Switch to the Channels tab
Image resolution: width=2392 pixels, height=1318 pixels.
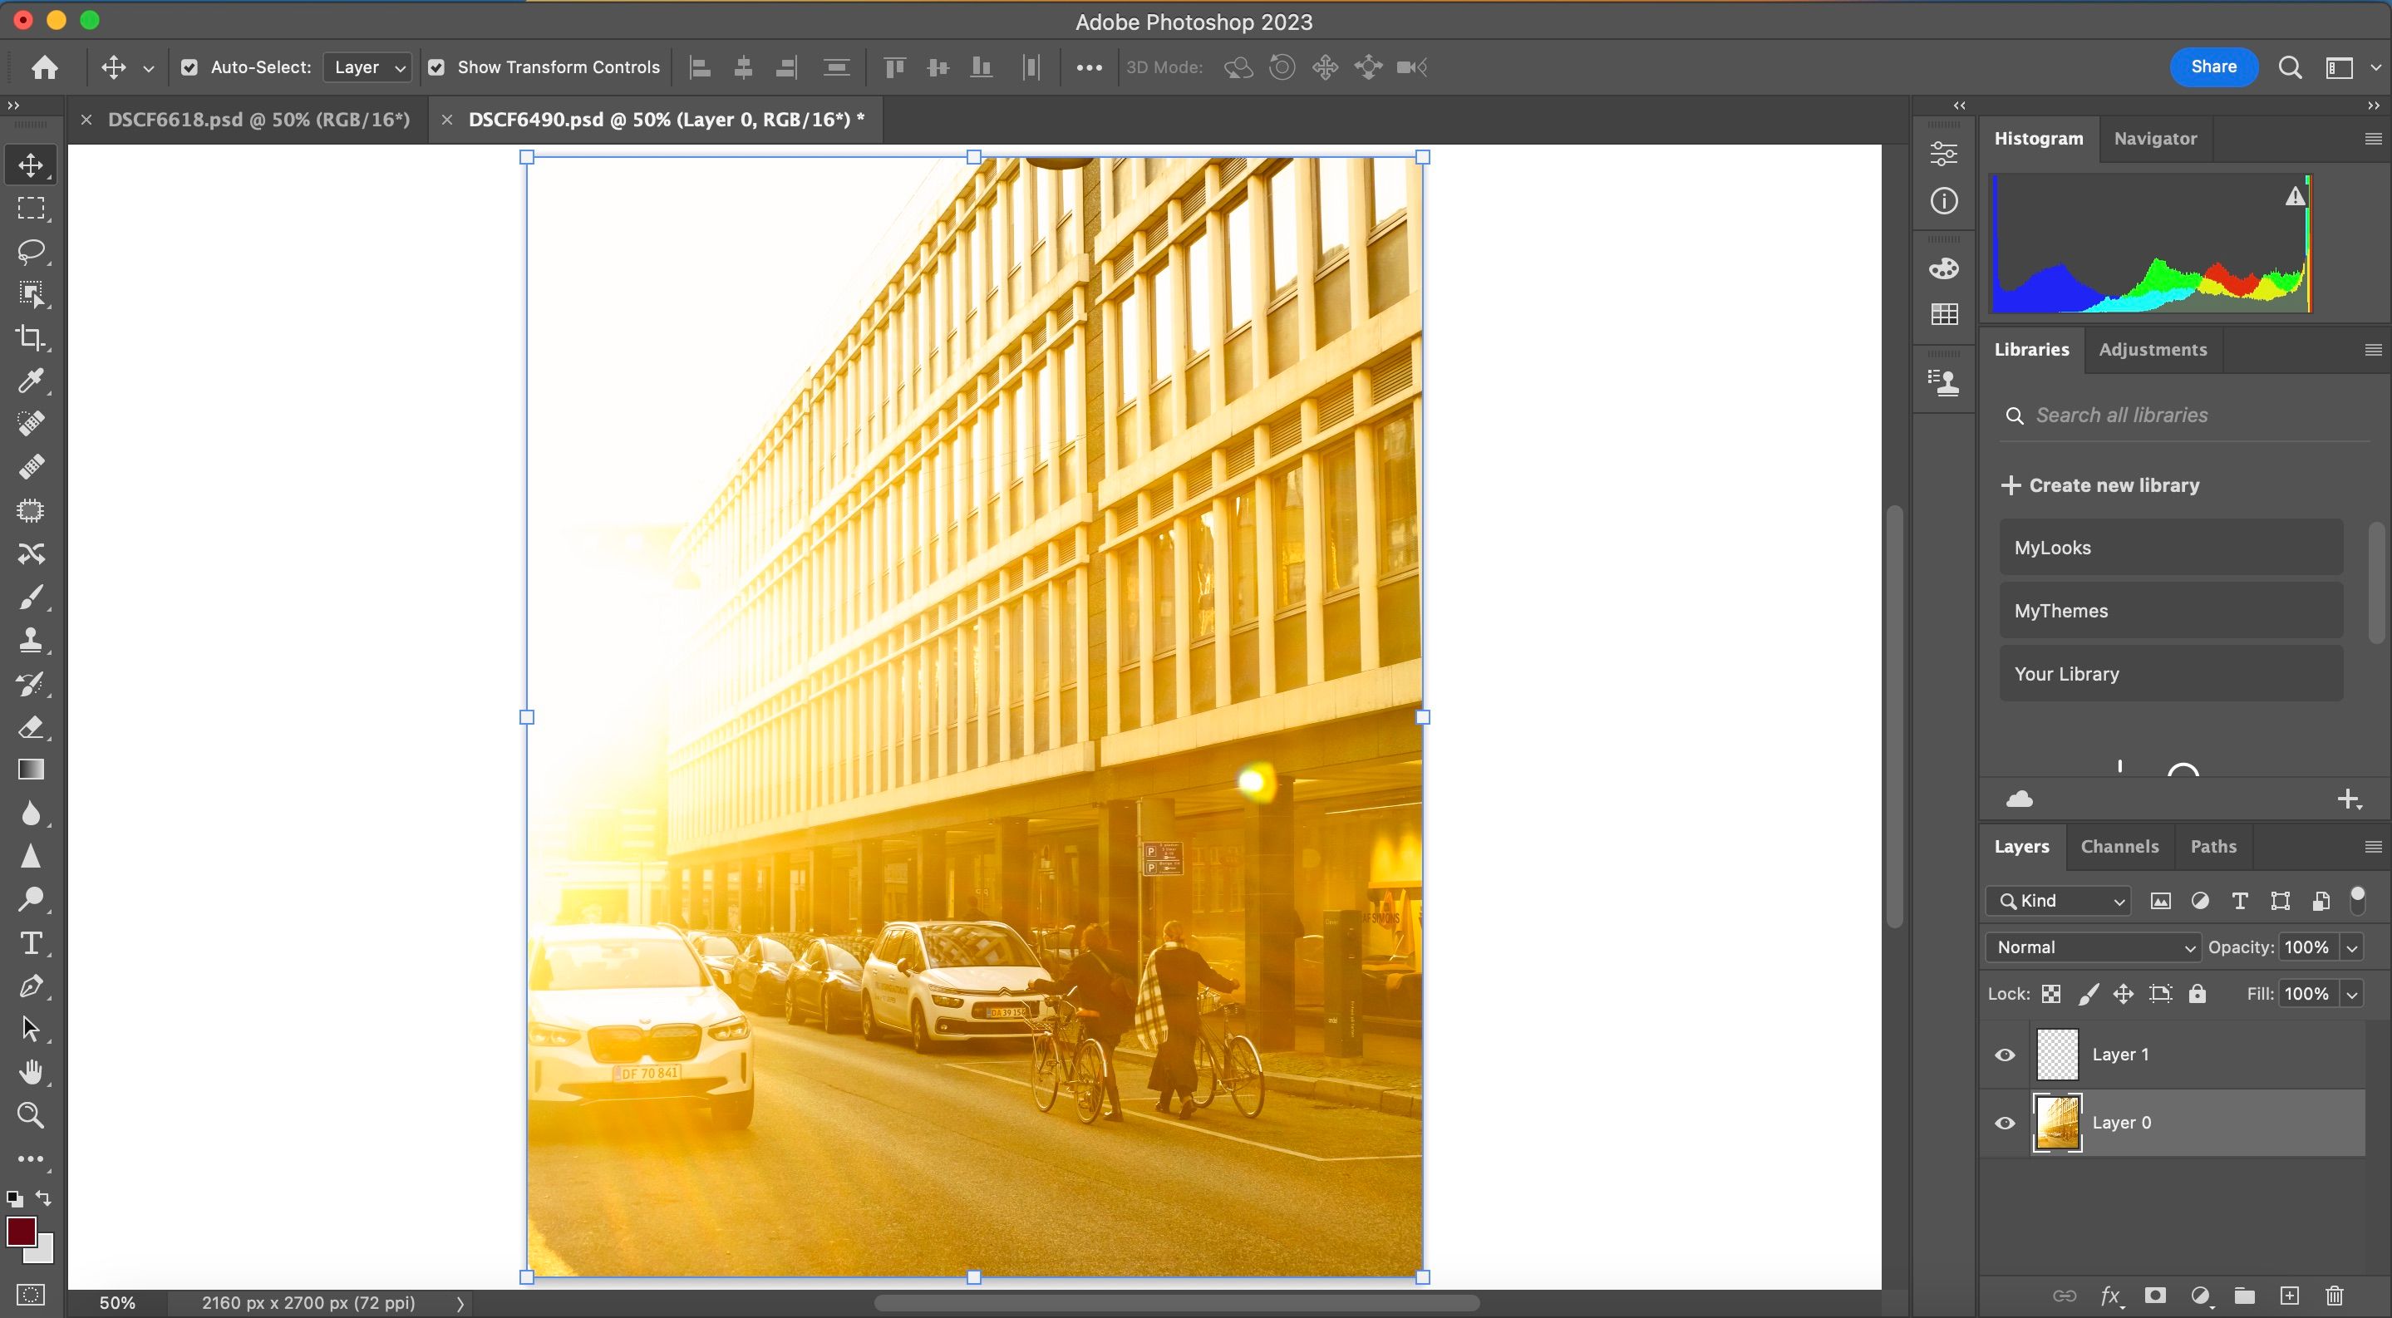(2119, 847)
